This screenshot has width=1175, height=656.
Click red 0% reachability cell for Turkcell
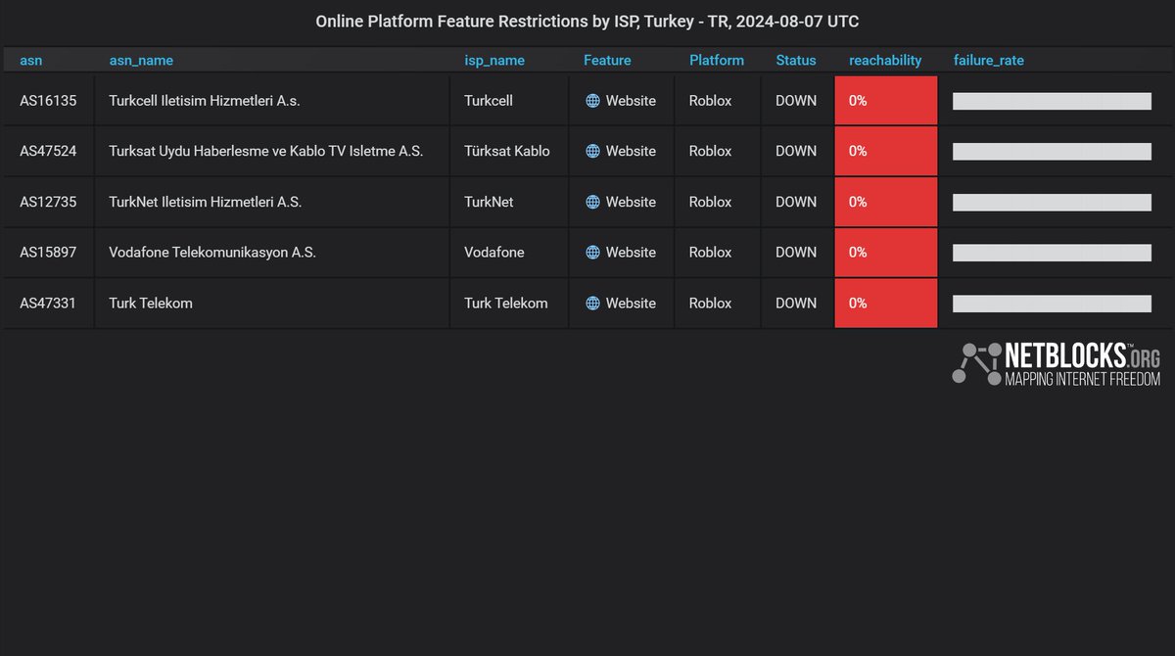(886, 101)
